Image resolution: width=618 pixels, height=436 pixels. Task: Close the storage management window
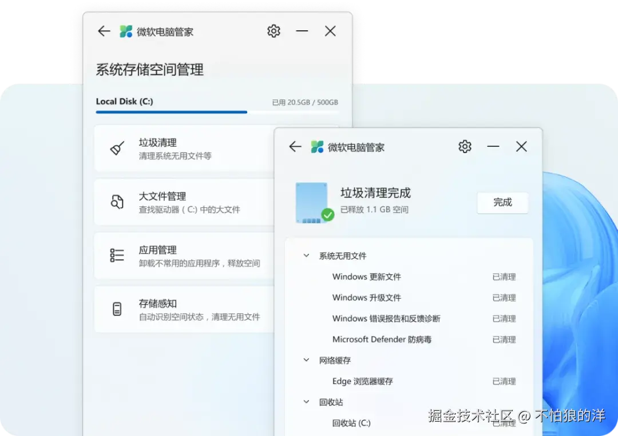[x=330, y=31]
